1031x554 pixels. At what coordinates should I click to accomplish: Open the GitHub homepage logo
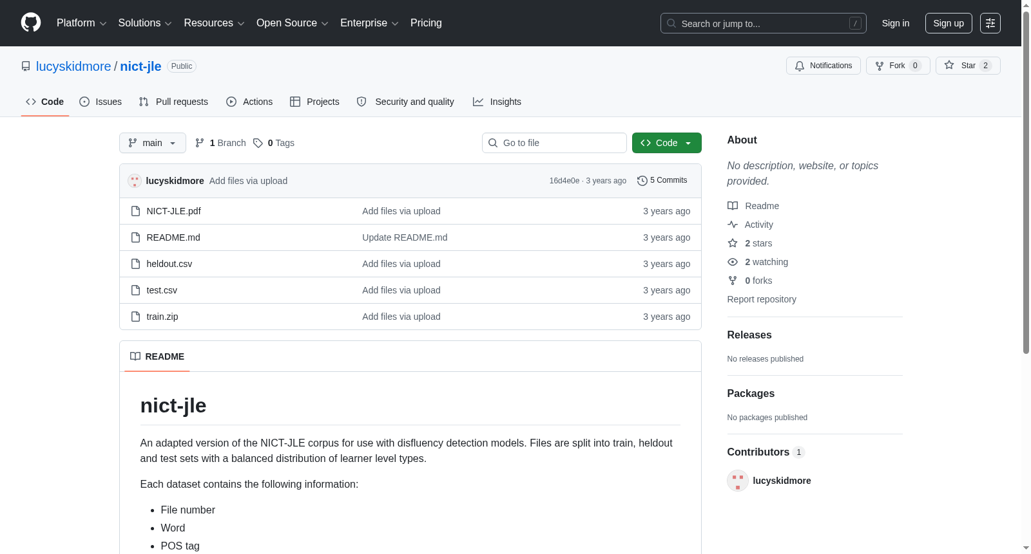(x=31, y=23)
